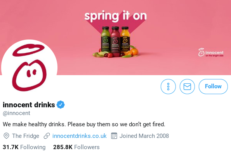
Task: Click the calendar joined-date icon
Action: tap(114, 136)
